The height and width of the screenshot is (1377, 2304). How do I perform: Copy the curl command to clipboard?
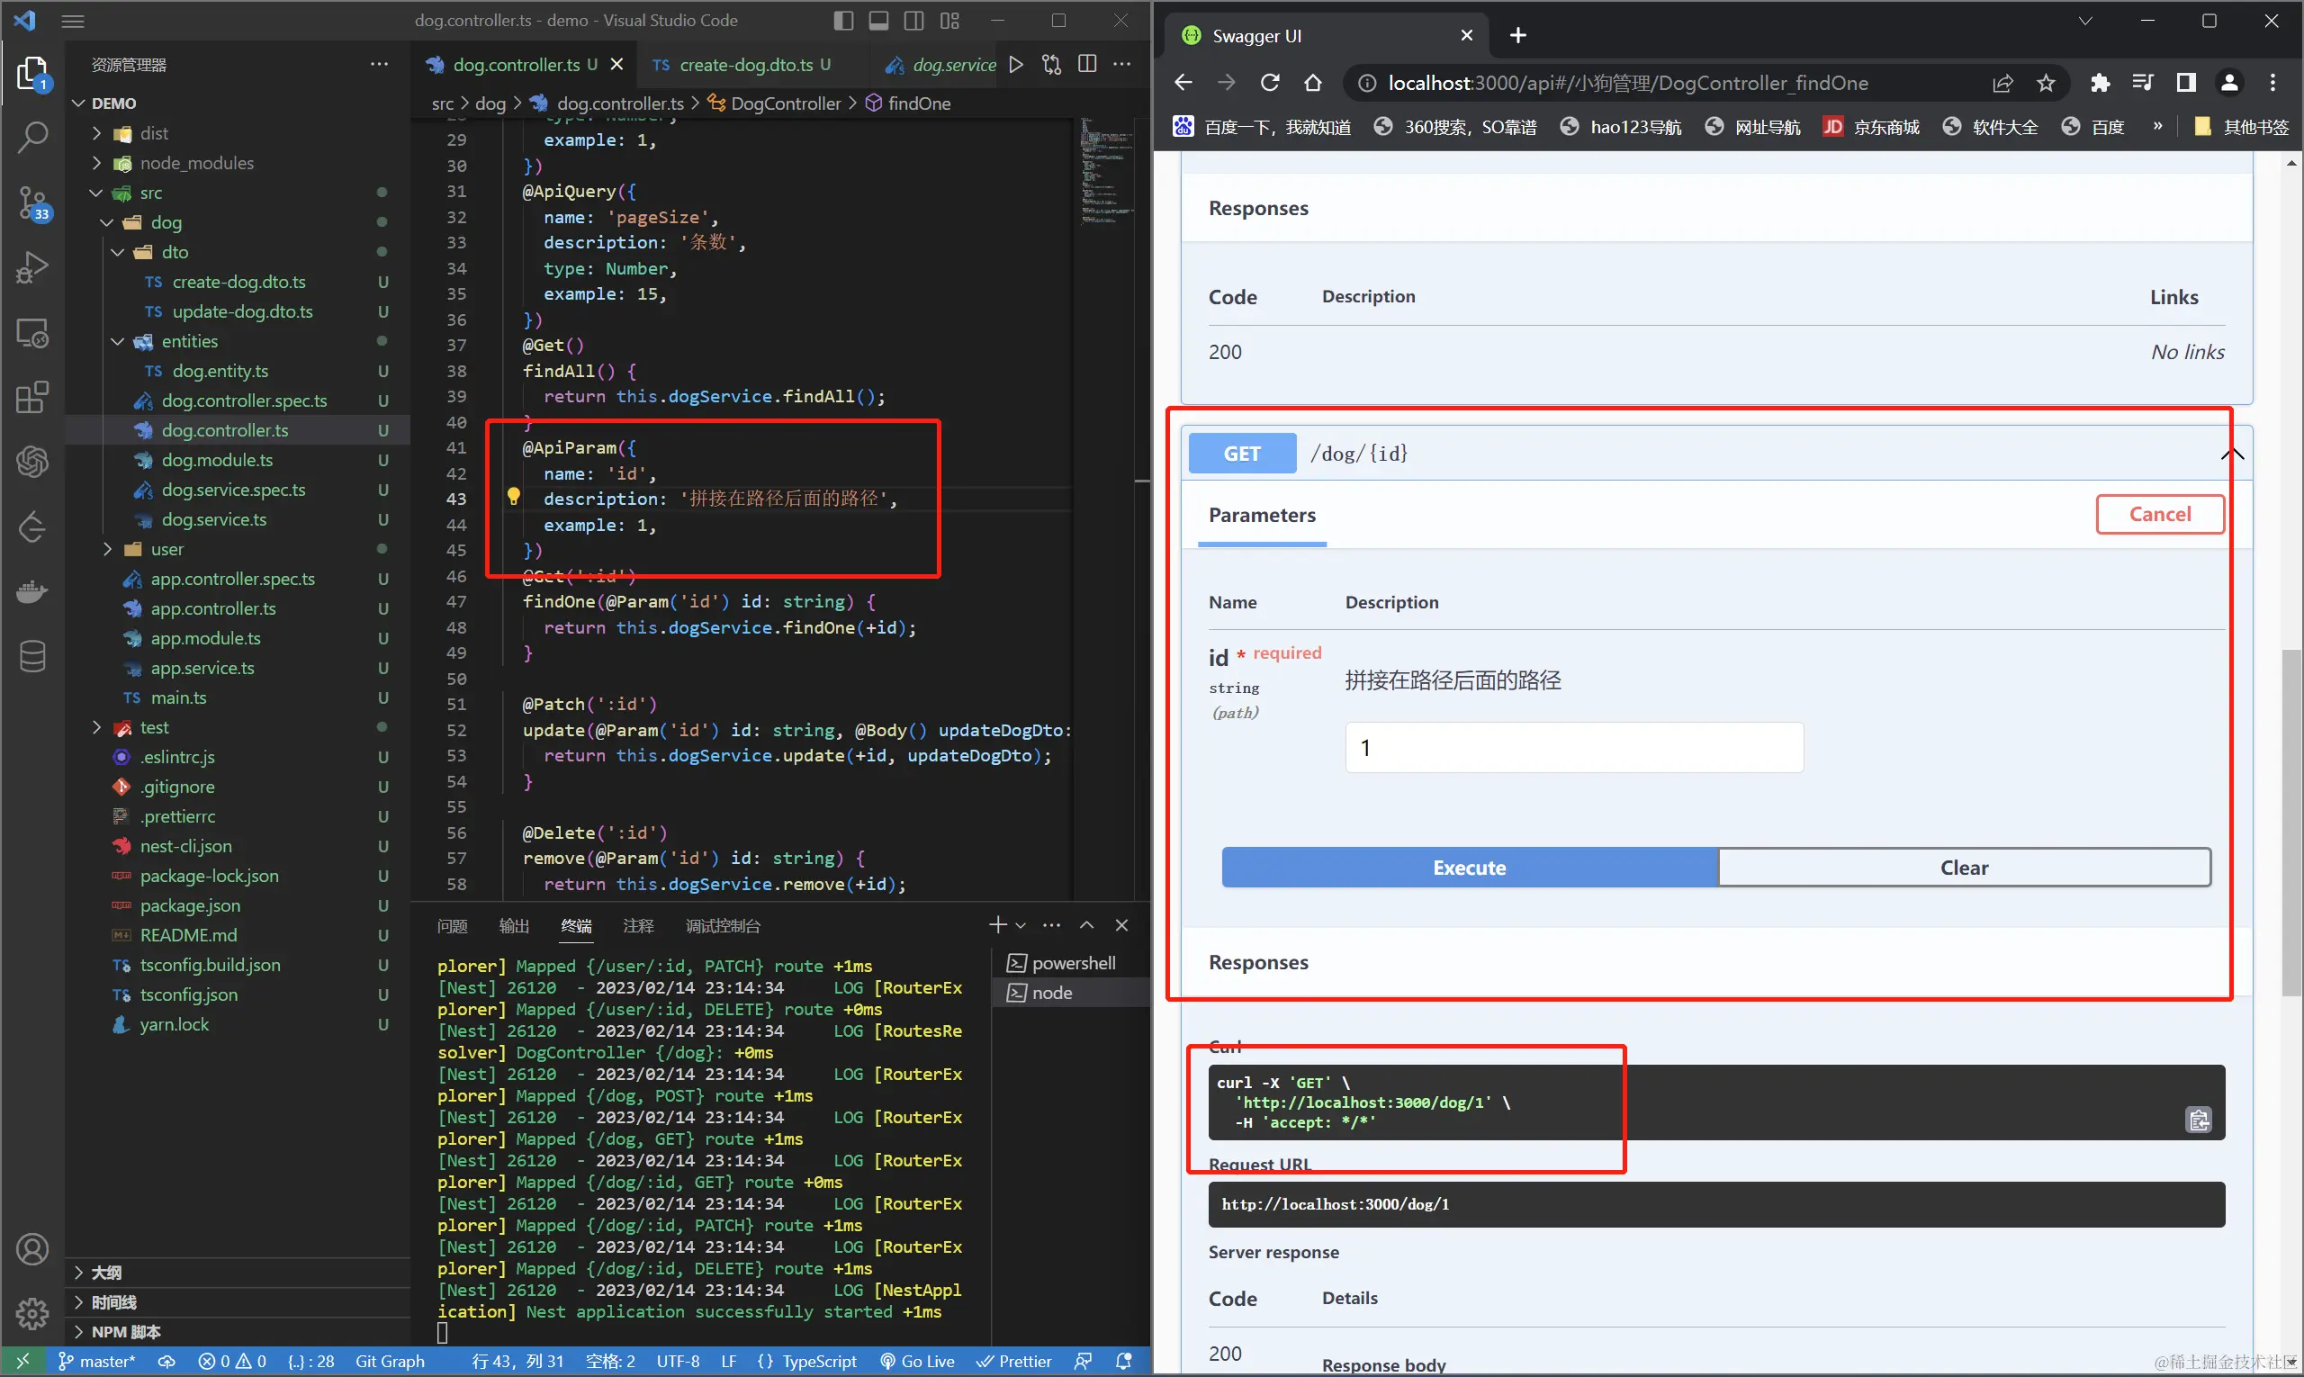pos(2198,1120)
